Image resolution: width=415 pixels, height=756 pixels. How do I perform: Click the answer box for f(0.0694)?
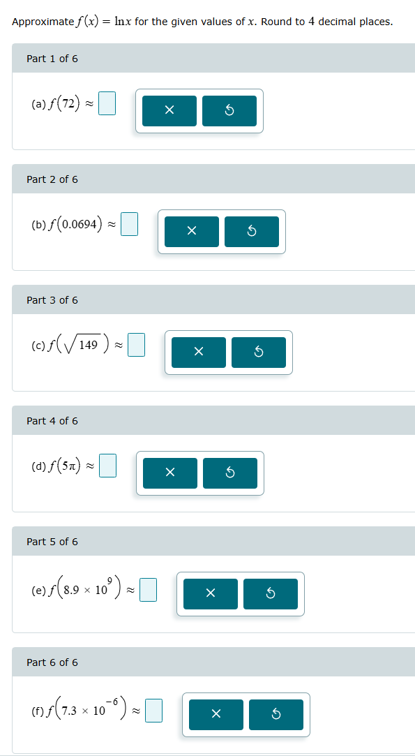tap(129, 223)
